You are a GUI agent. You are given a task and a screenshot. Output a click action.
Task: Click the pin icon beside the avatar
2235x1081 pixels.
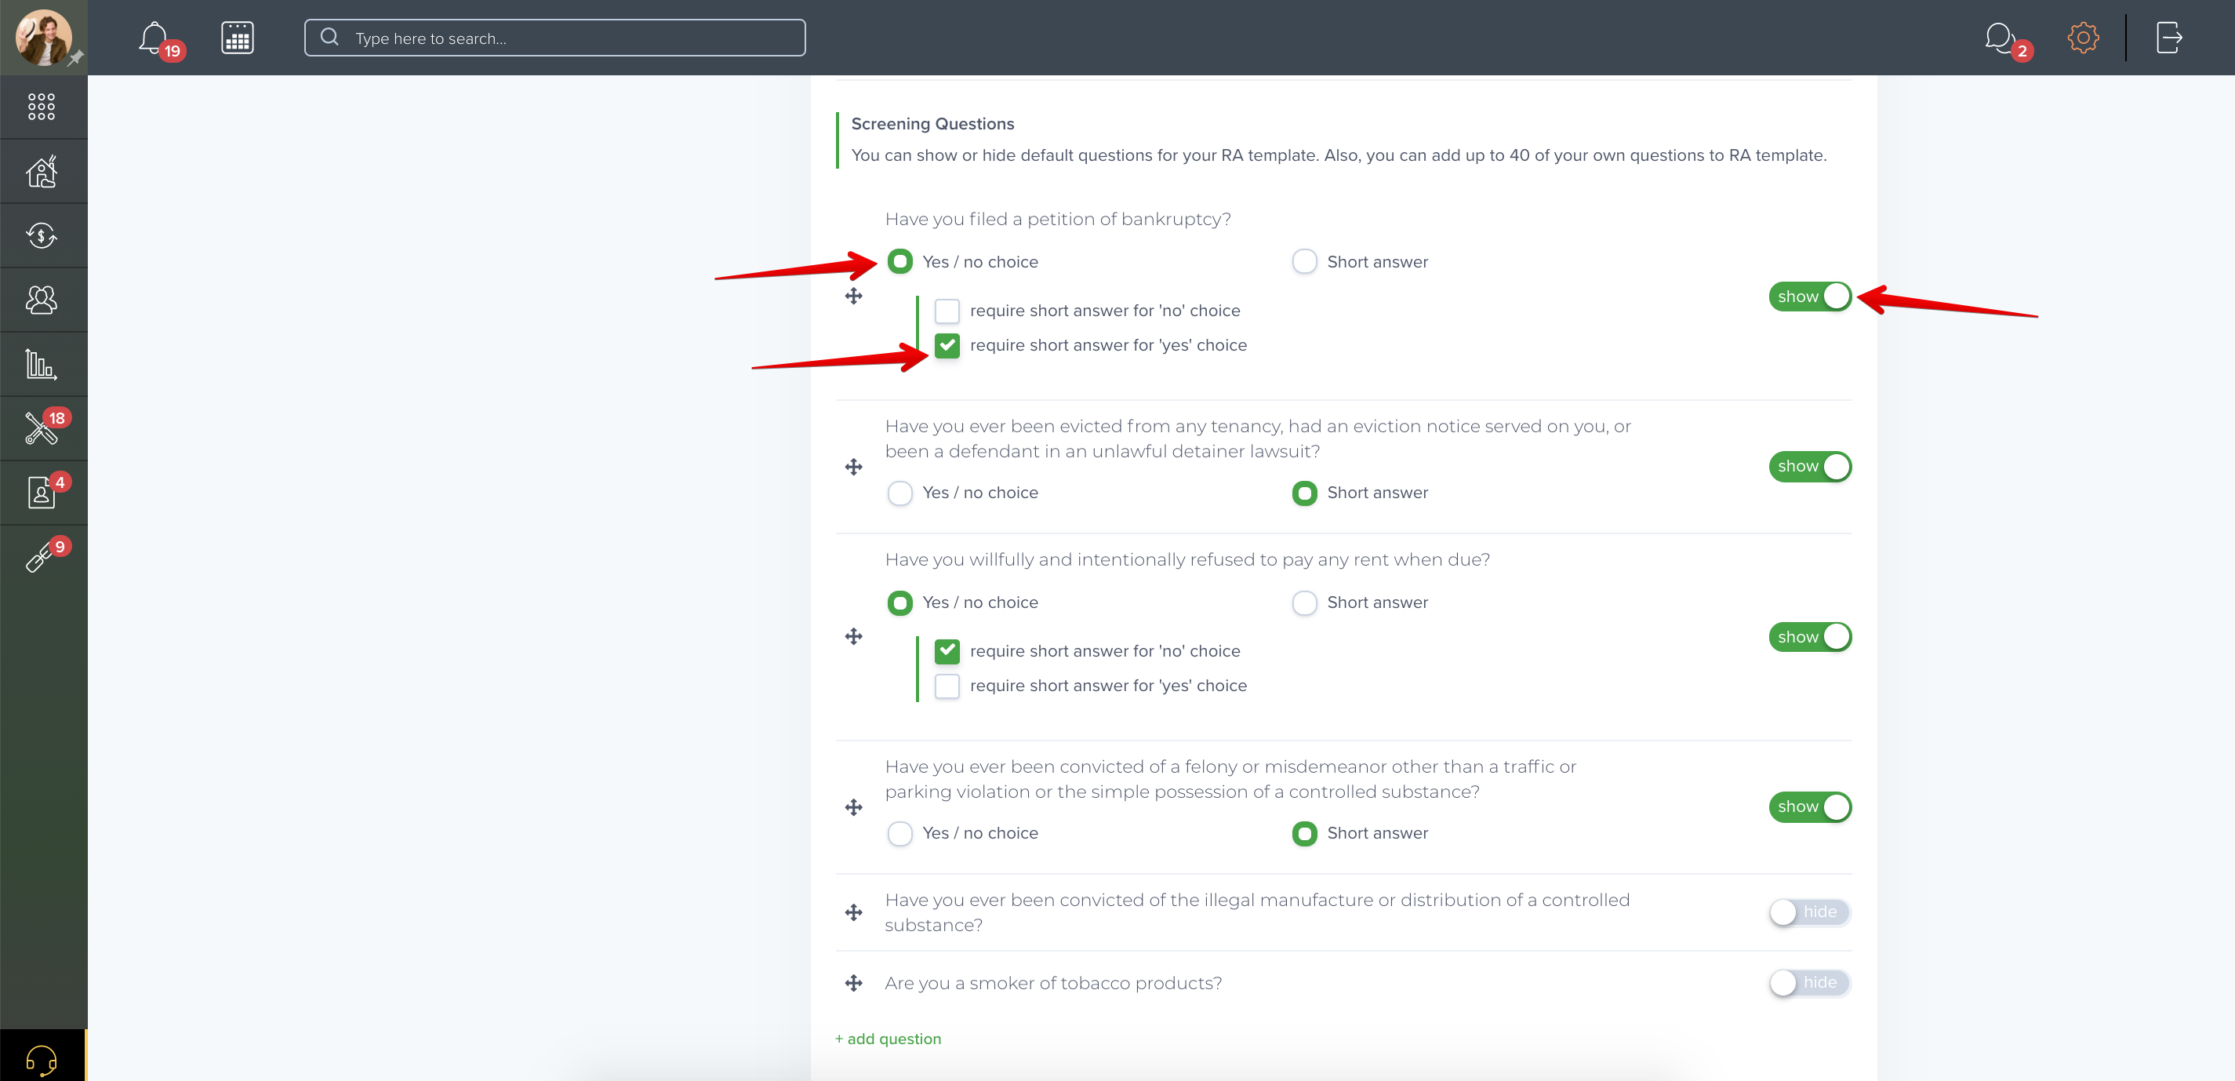[76, 58]
